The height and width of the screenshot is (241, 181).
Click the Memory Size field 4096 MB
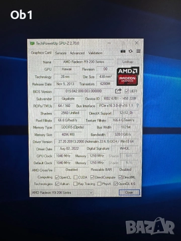[x=68, y=135]
